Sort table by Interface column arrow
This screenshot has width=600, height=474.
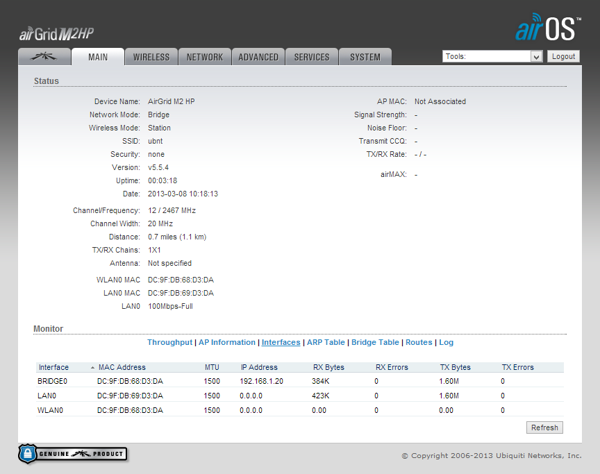[92, 367]
